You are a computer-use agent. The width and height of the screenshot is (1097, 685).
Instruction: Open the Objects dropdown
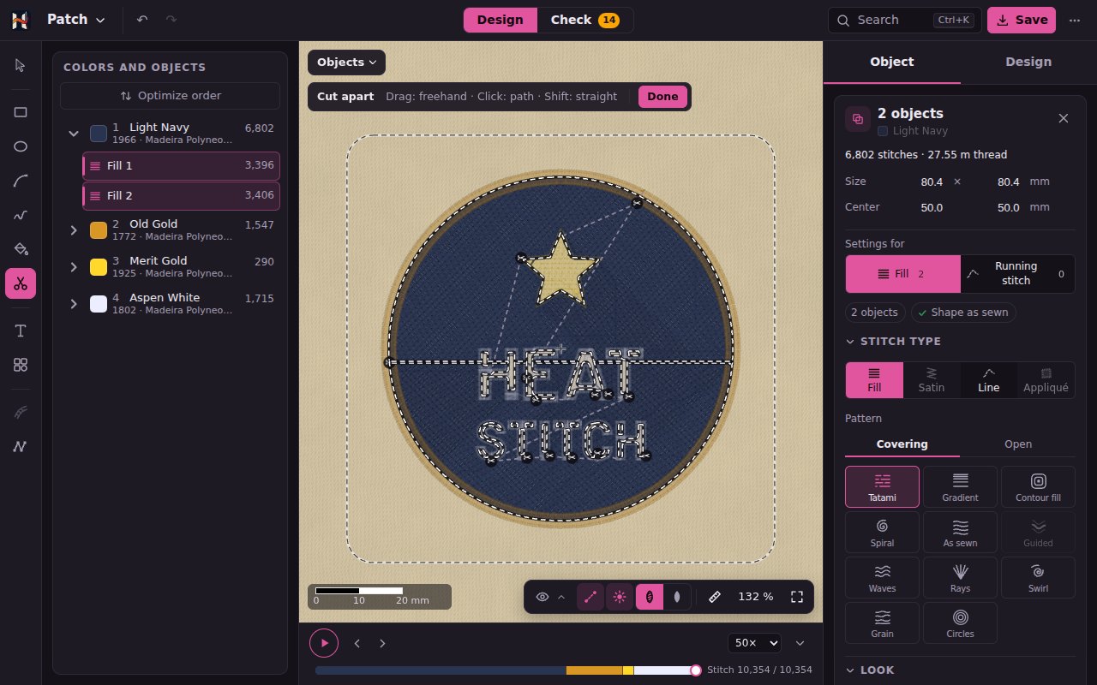click(347, 63)
